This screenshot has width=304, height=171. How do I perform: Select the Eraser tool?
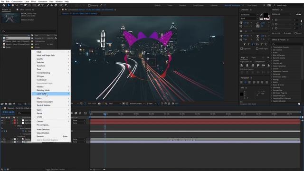point(56,5)
